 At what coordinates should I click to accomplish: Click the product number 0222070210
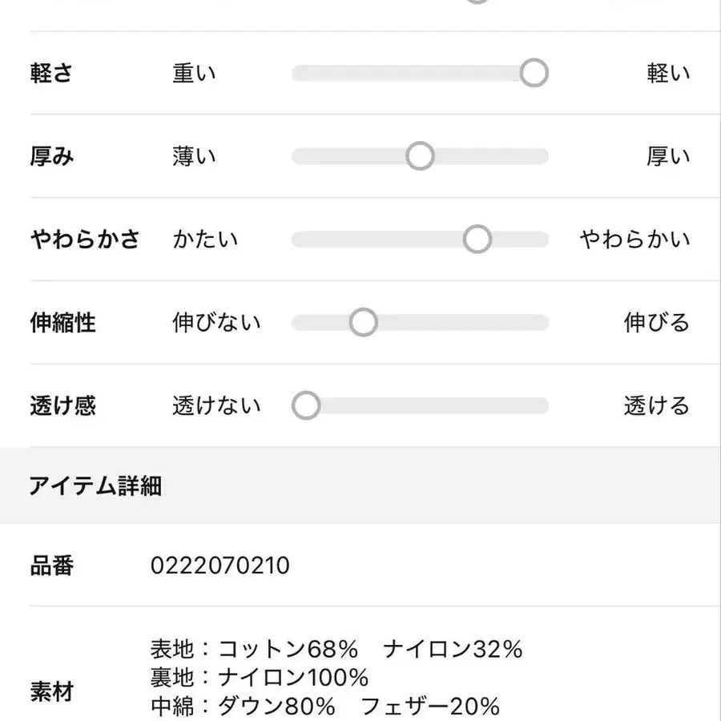pos(220,567)
